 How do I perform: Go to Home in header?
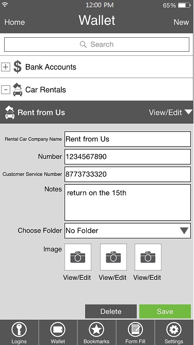click(x=14, y=22)
